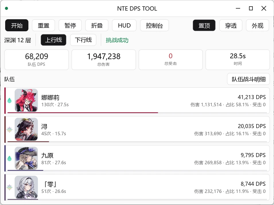This screenshot has height=205, width=274.
Task: Click the 伤害 1,131,514 stats line
Action: click(x=228, y=105)
